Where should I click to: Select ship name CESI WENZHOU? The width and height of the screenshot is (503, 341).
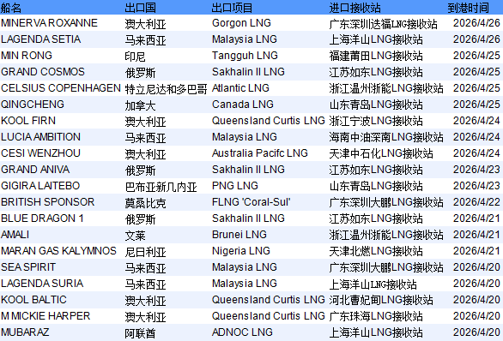40,153
